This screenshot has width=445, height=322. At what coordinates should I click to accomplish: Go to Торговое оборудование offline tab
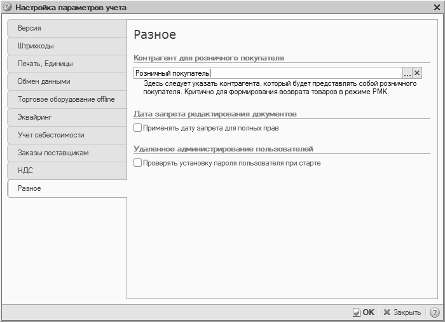tap(67, 99)
